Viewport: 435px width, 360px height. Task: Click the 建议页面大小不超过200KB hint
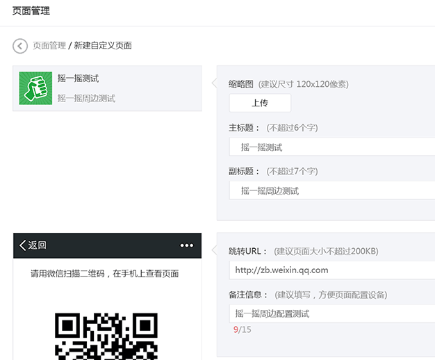[327, 251]
